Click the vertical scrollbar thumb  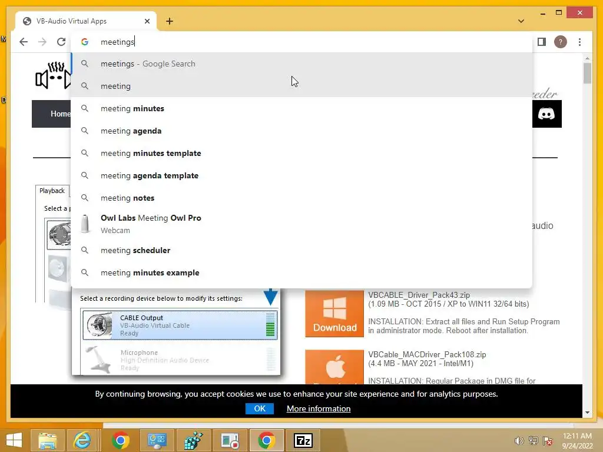[587, 73]
